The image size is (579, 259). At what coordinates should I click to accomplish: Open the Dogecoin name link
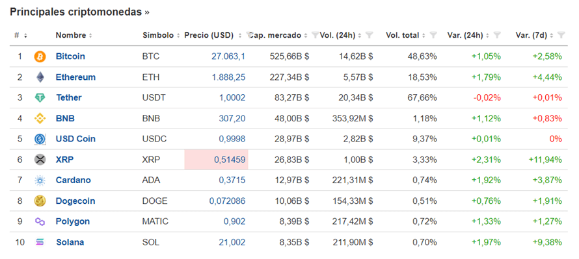coord(75,201)
